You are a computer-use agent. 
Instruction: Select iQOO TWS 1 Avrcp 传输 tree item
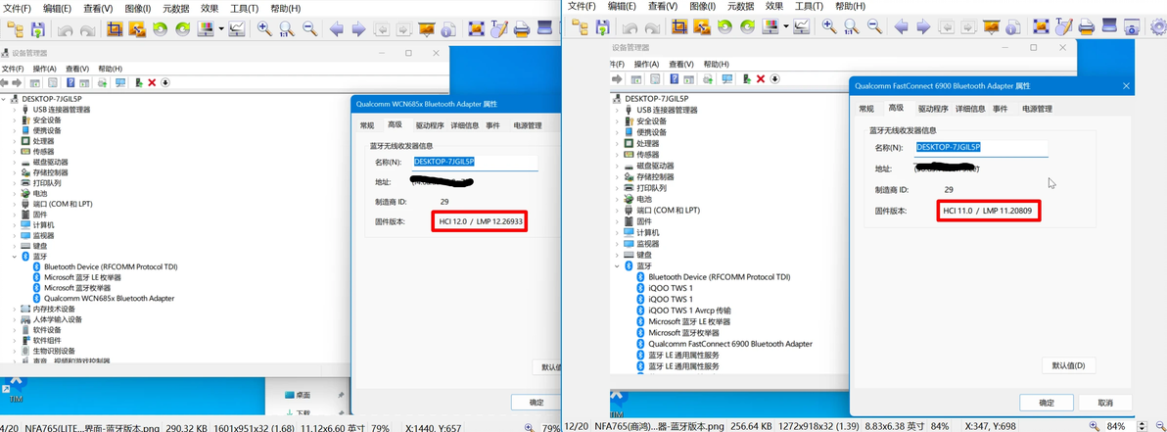(x=689, y=311)
